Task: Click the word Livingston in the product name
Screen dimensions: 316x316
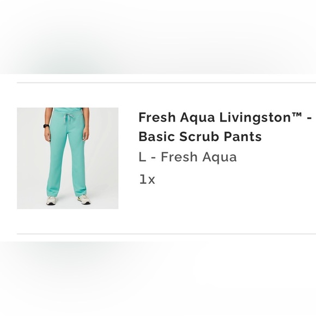Action: (255, 118)
